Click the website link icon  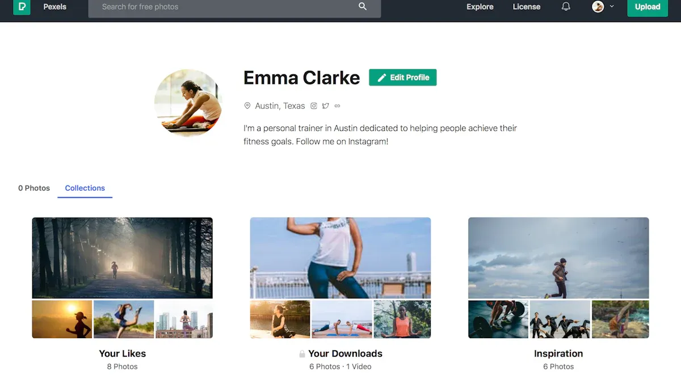[x=338, y=106]
